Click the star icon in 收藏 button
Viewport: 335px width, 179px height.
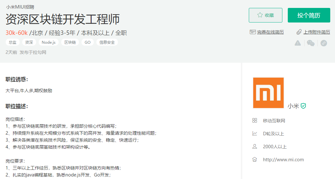(x=260, y=15)
